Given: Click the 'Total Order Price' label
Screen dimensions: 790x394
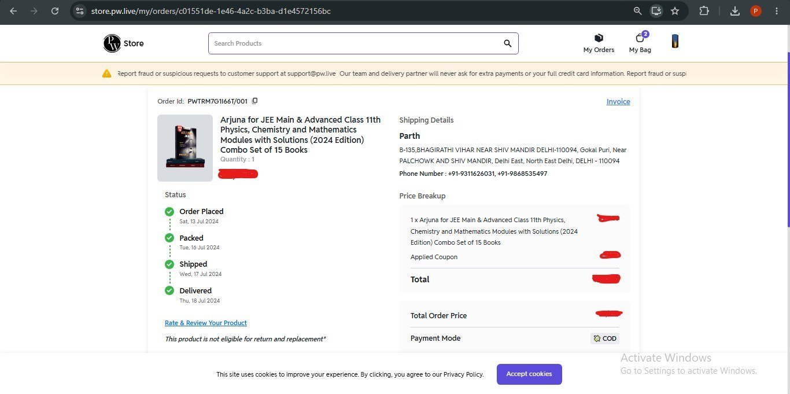Looking at the screenshot, I should [x=438, y=316].
